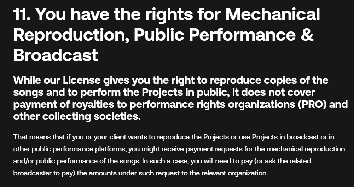Viewport: 354px width, 187px height.
Task: Click the heading's last word Broadcast
Action: coord(56,55)
